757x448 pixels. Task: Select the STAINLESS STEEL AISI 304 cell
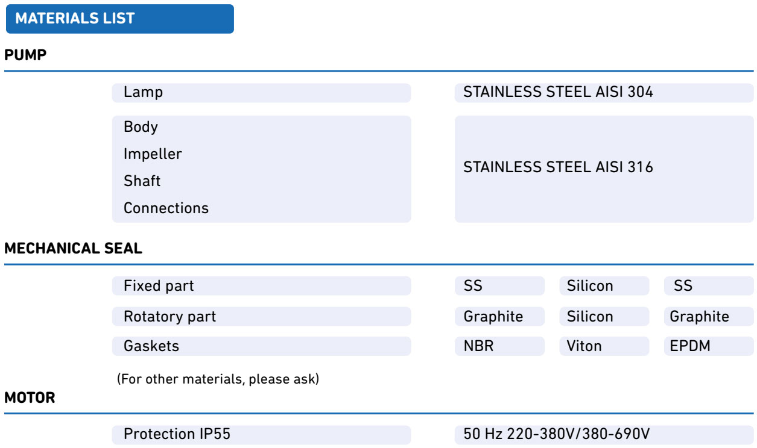click(x=604, y=93)
